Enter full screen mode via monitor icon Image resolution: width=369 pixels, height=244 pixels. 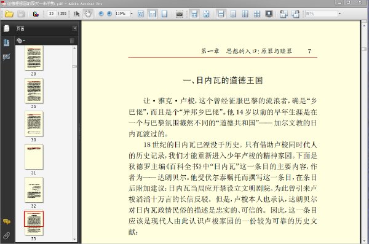(x=269, y=14)
